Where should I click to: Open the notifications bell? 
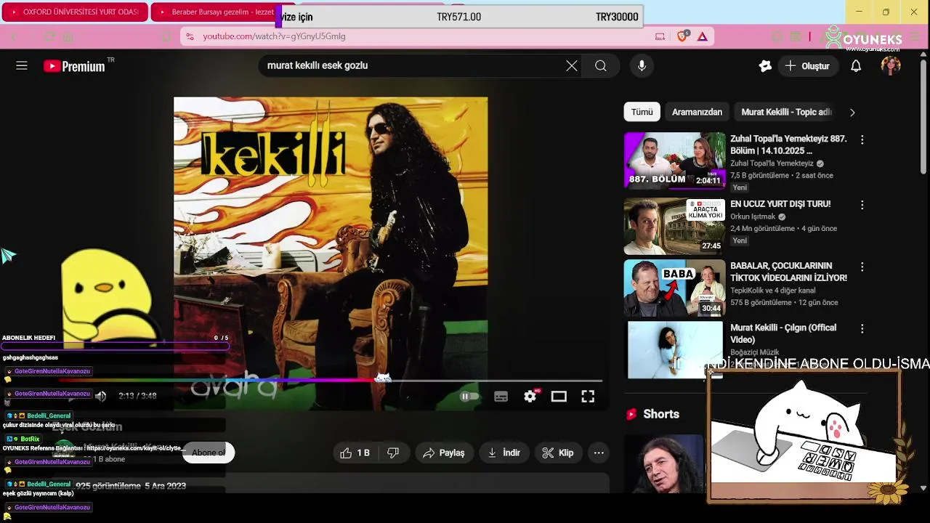point(856,66)
